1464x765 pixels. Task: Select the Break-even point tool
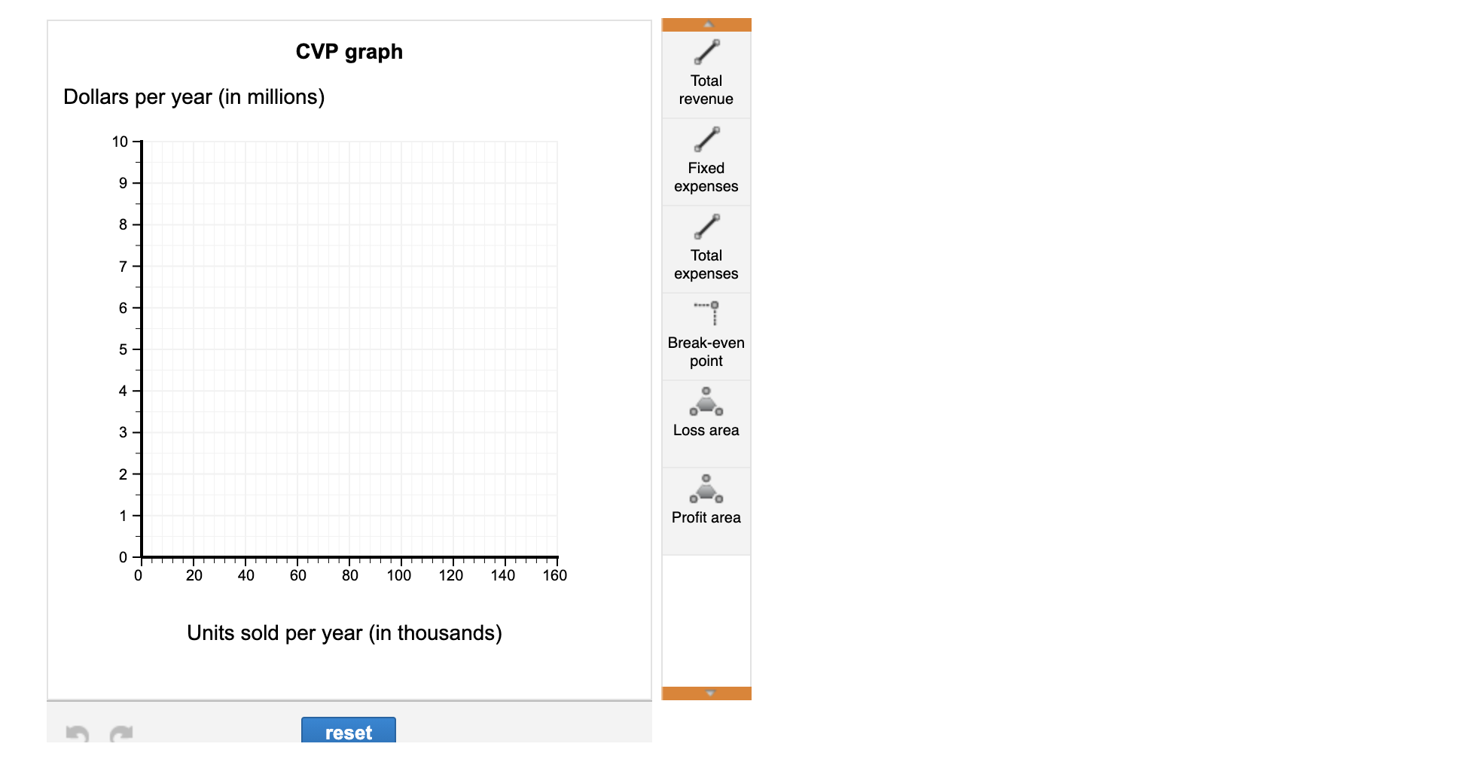coord(706,334)
